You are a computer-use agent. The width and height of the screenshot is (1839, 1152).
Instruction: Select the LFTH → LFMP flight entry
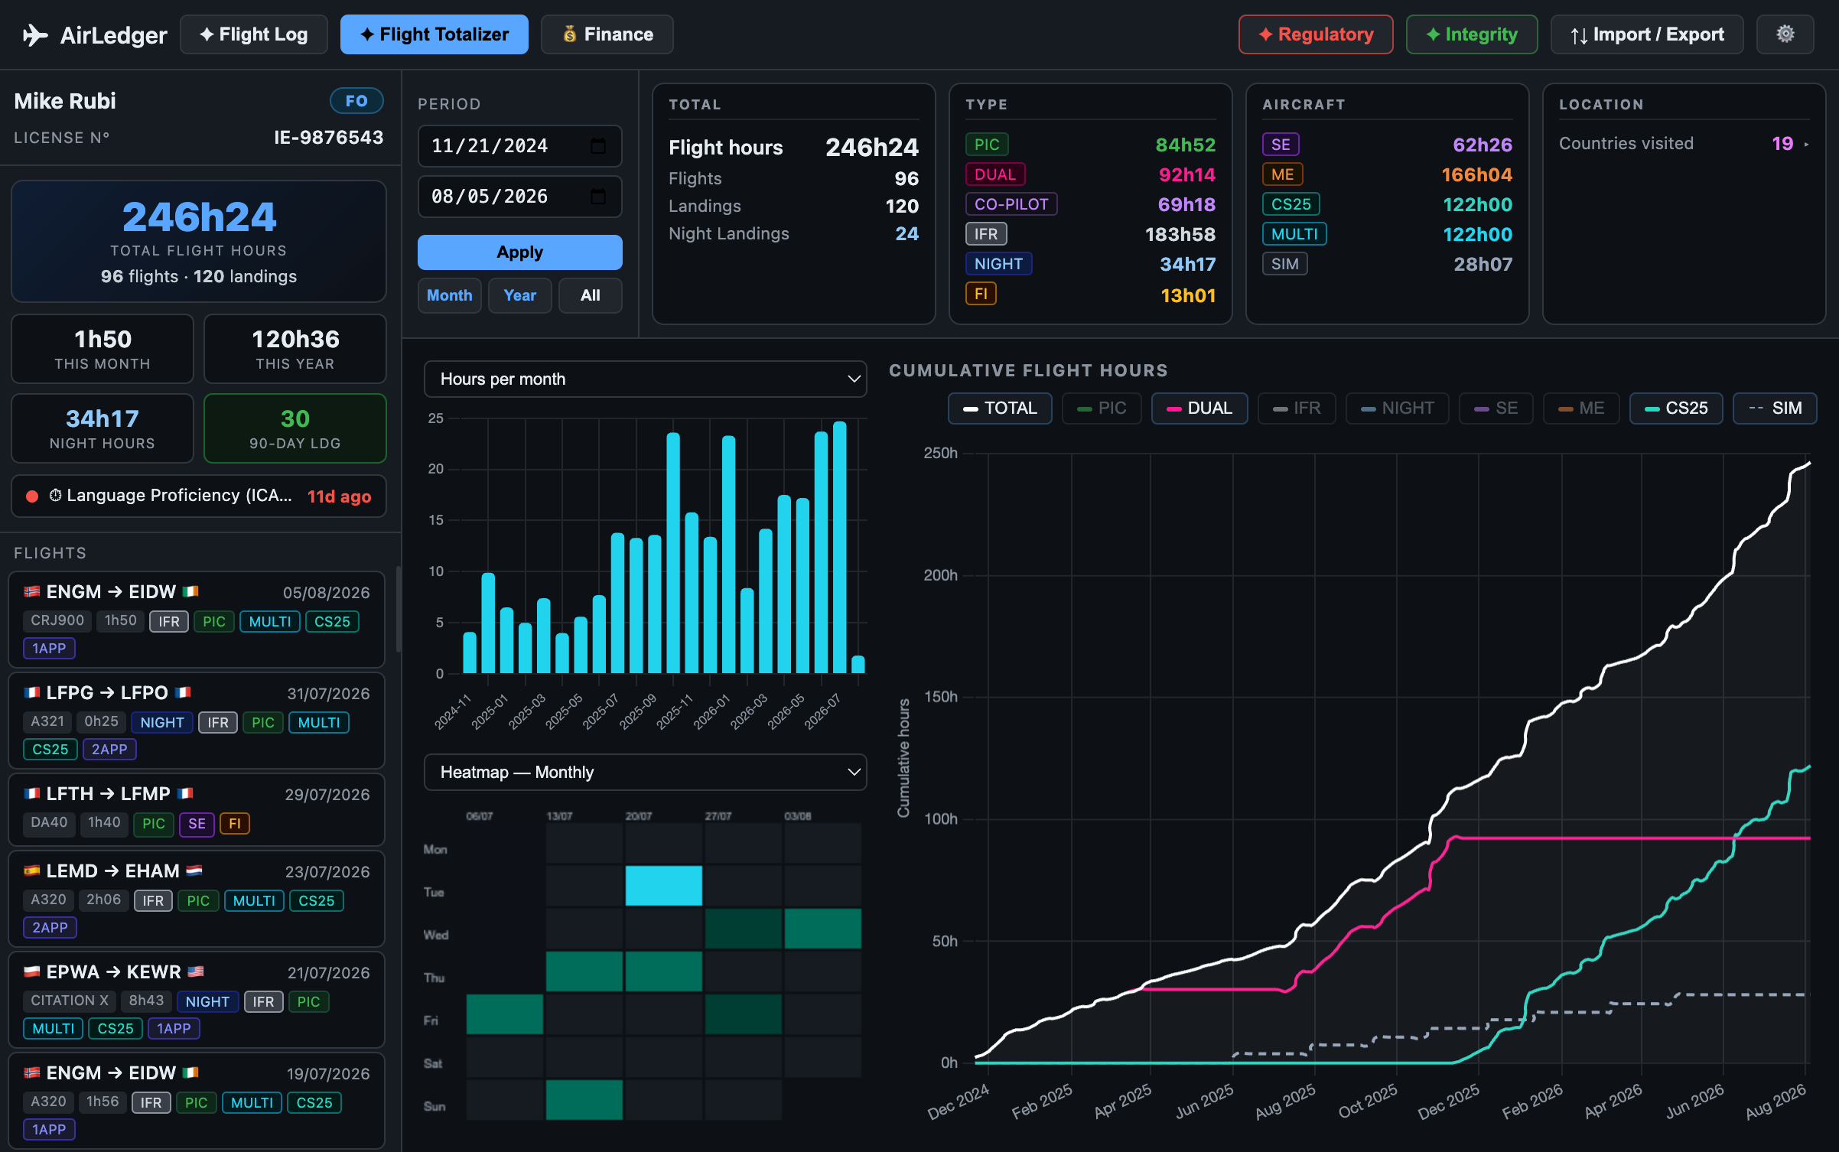(x=197, y=809)
